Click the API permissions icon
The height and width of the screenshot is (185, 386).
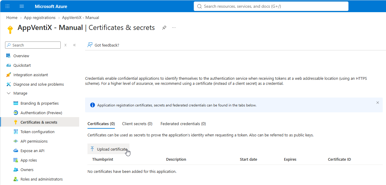point(16,141)
